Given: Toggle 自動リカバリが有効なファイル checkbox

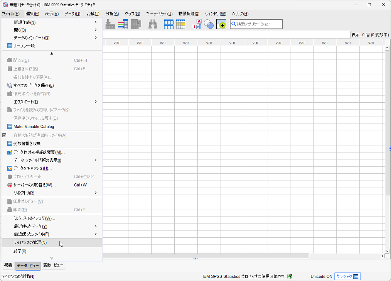Looking at the screenshot, I should tap(5, 135).
